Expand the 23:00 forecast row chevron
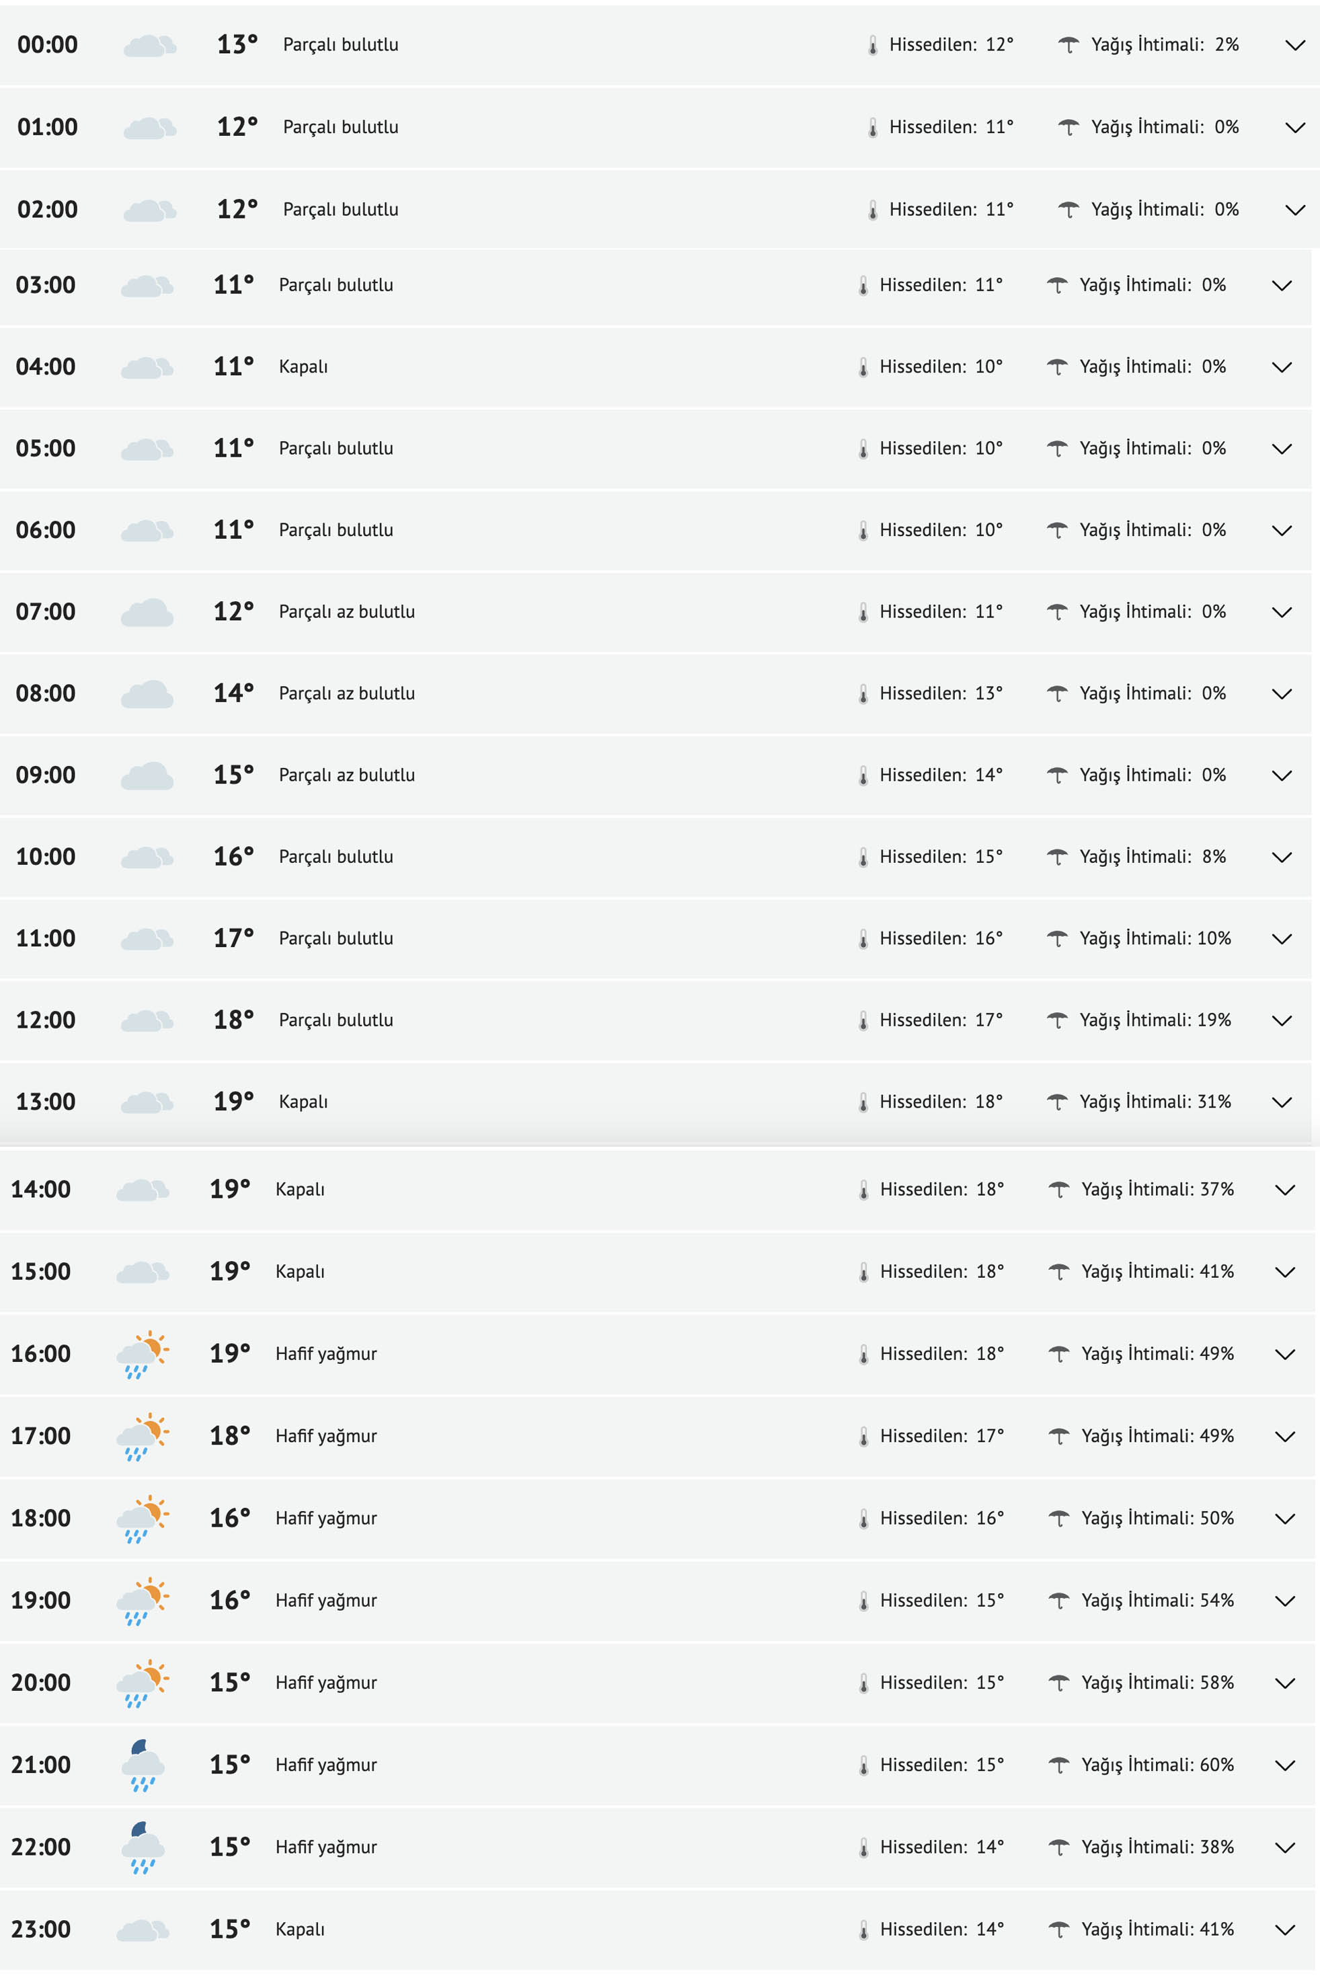This screenshot has height=1980, width=1320. click(x=1284, y=1930)
